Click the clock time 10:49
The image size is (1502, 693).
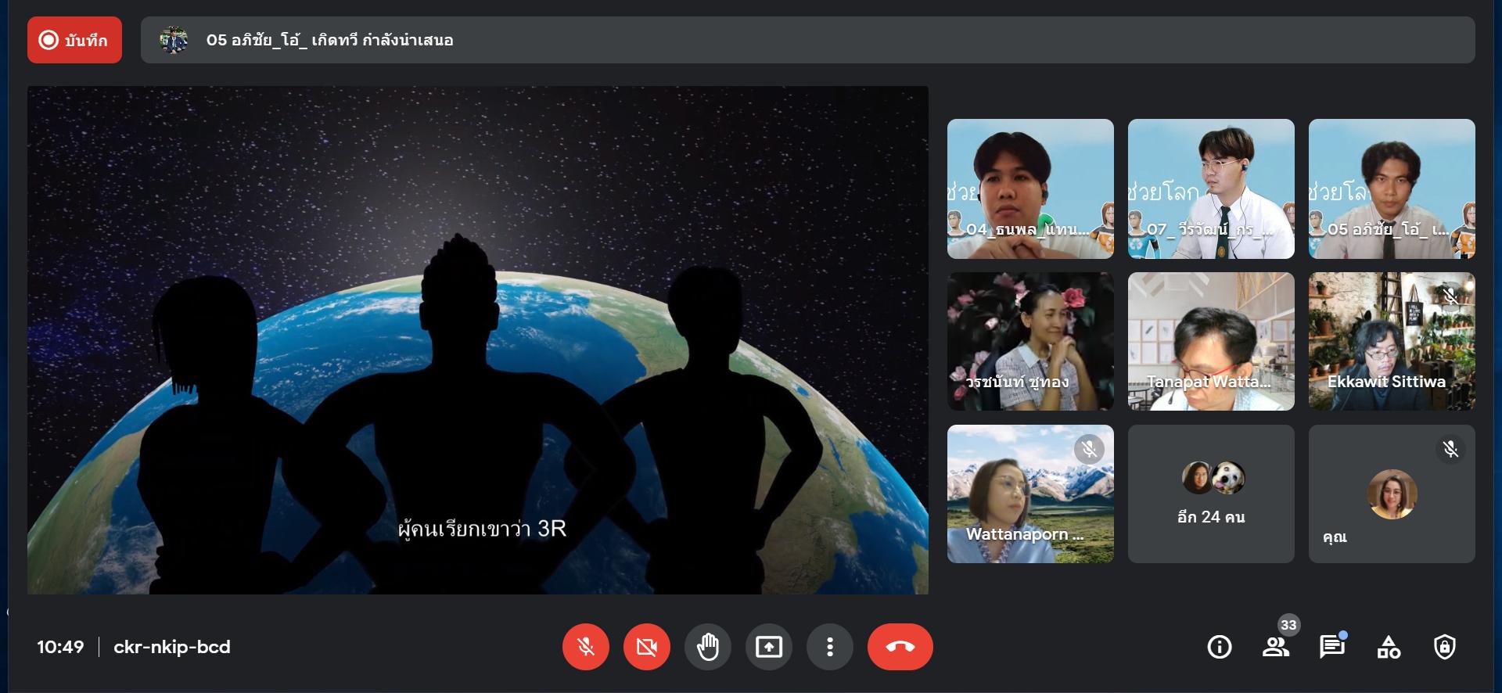(60, 647)
